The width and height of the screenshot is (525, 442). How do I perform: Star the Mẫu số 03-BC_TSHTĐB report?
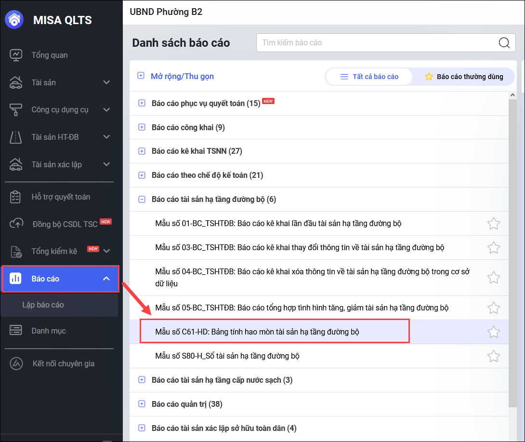494,248
